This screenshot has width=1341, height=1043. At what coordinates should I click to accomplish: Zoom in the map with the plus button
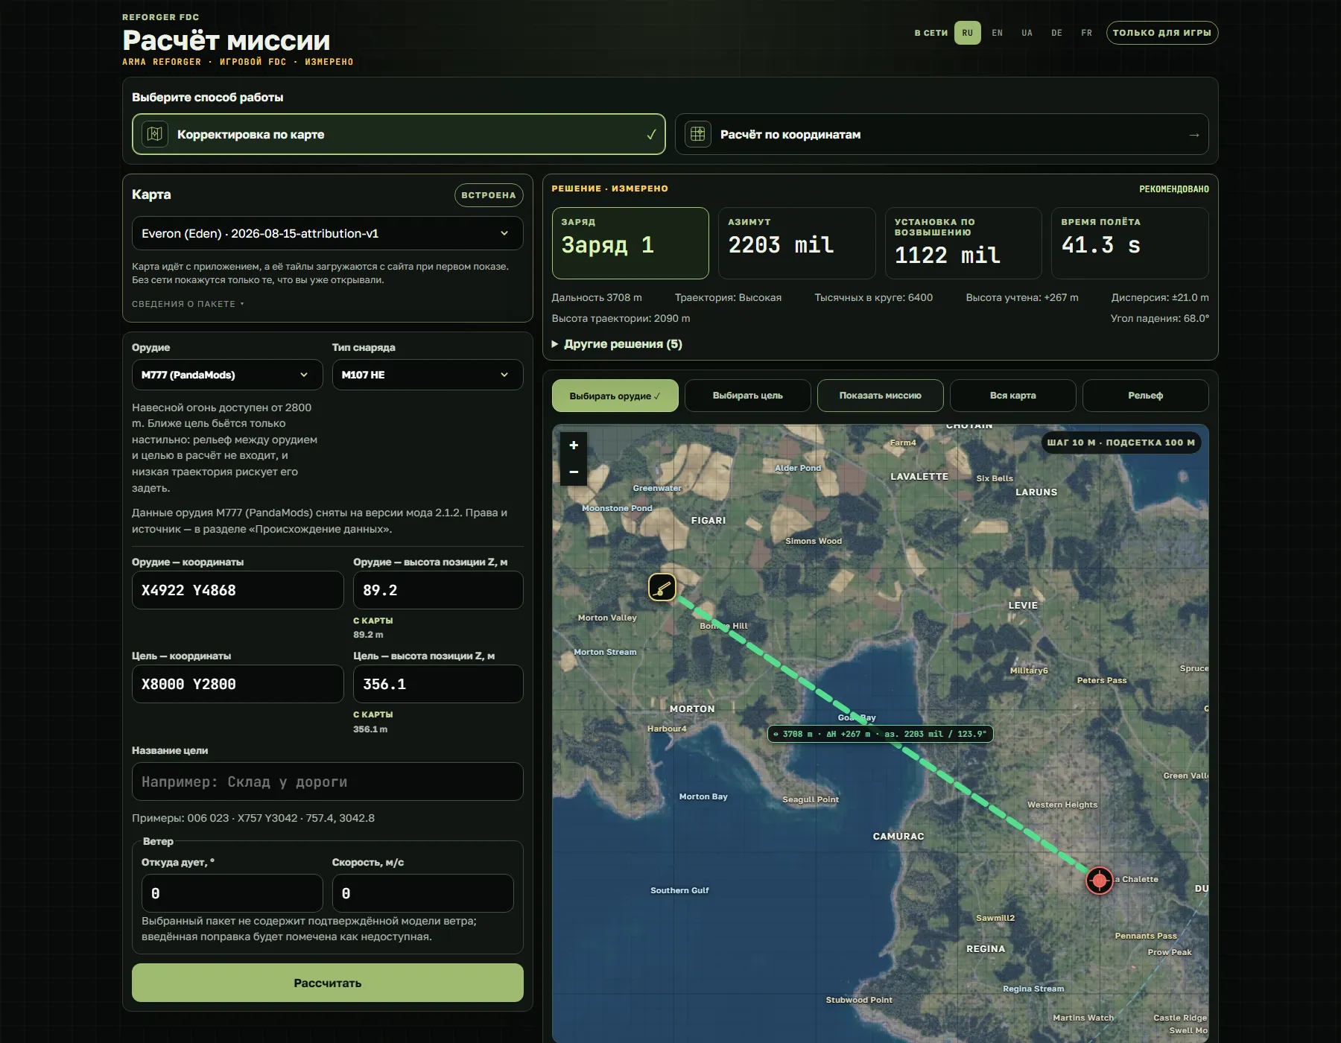coord(574,446)
